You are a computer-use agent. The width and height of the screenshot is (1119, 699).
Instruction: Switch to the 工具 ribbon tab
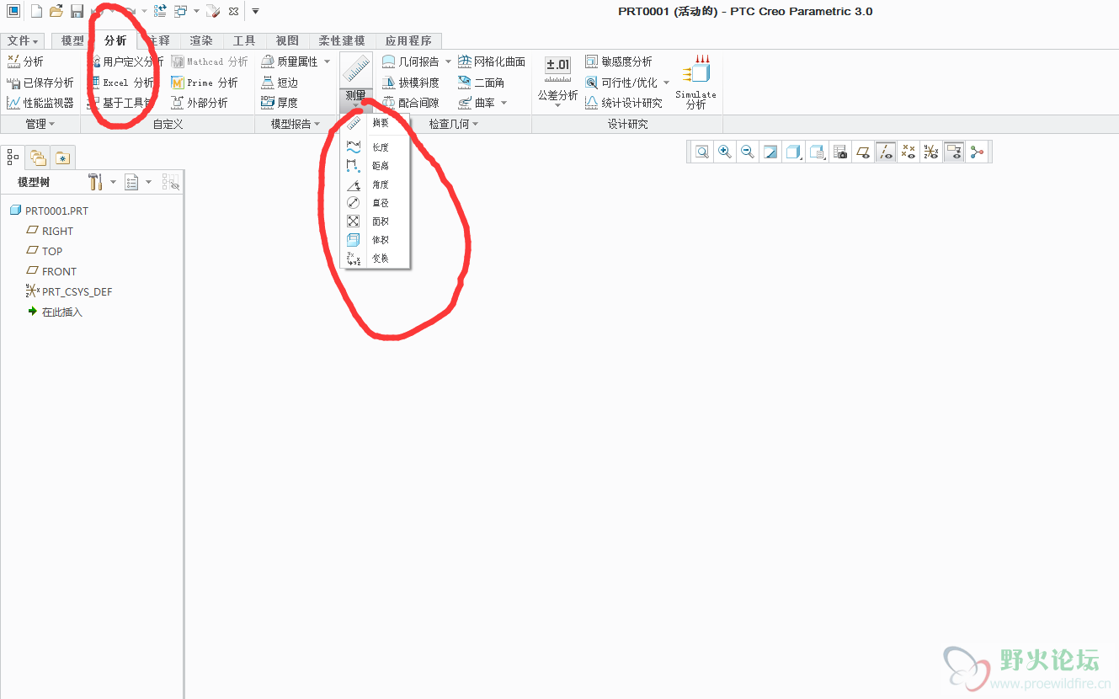244,40
